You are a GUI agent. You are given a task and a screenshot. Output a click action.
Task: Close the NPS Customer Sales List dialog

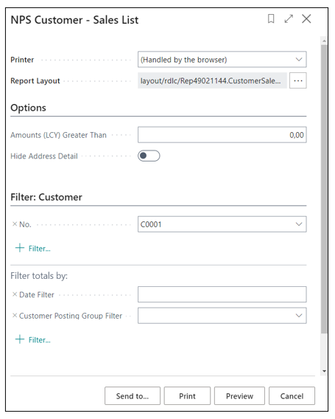pos(306,18)
